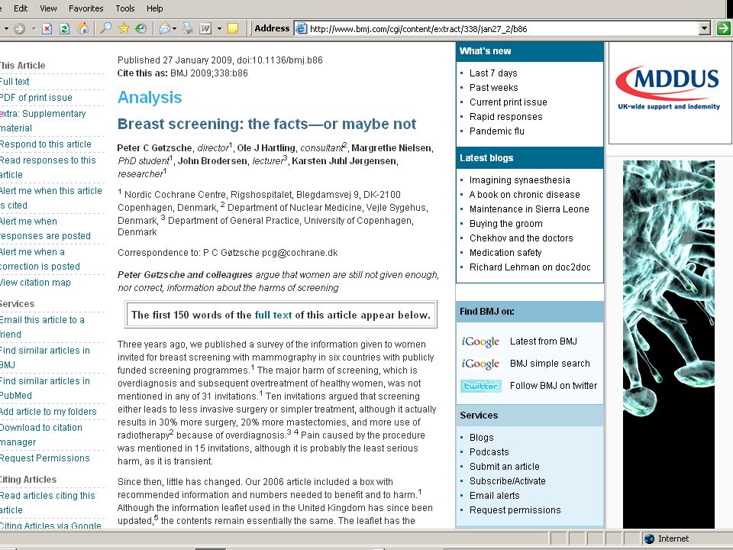733x550 pixels.
Task: Click the iGoogle logo beside BMJ simple search
Action: [x=480, y=364]
